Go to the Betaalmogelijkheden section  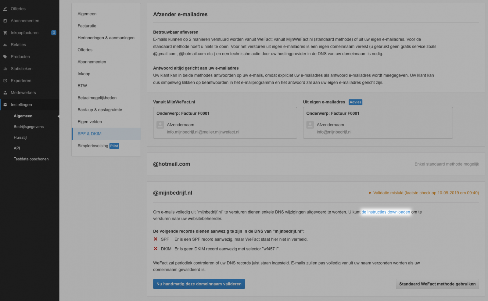97,98
